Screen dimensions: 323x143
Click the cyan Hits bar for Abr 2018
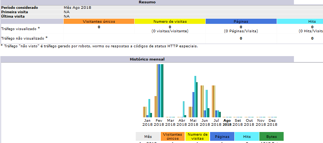pyautogui.click(x=184, y=109)
